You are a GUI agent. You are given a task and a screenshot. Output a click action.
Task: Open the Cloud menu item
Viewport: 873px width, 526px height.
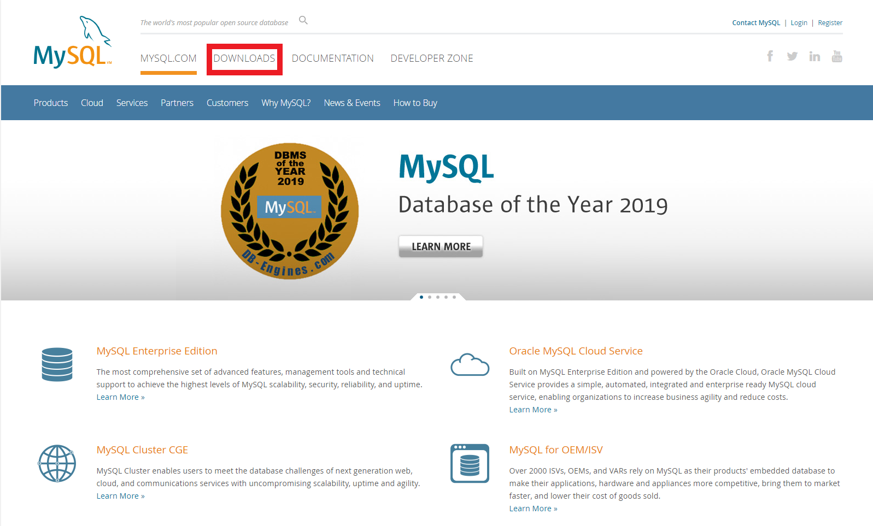pos(92,103)
